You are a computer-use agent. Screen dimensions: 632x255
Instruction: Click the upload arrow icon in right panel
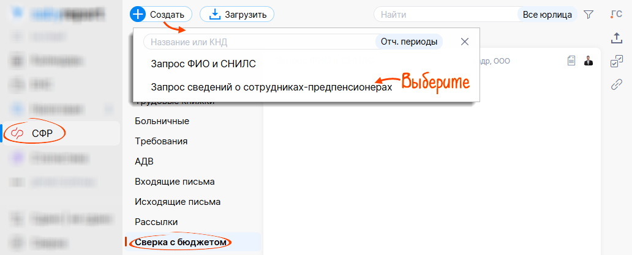tap(617, 38)
